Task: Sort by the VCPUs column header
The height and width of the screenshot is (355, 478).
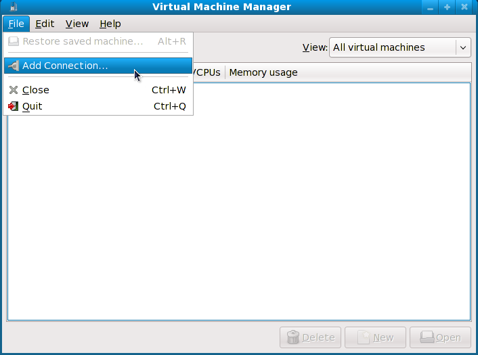Action: pyautogui.click(x=209, y=72)
